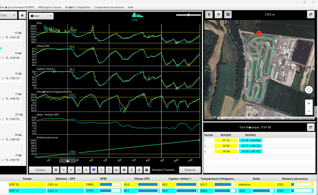The image size is (318, 195).
Task: Toggle the blue comment annotation button
Action: click(x=94, y=170)
